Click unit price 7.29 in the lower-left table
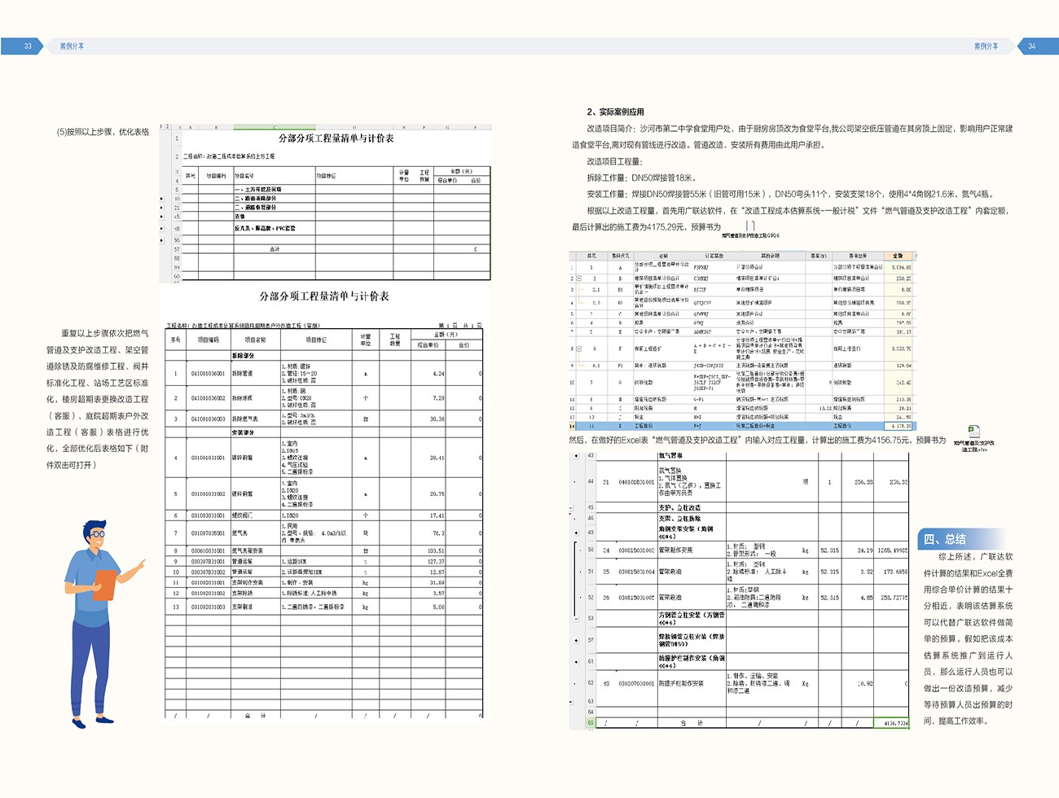The height and width of the screenshot is (798, 1059). (x=437, y=398)
